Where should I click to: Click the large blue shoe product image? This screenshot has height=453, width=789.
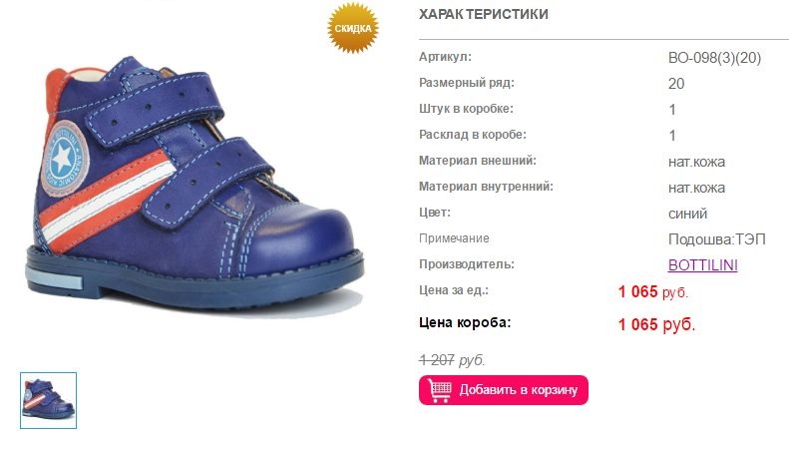point(195,187)
